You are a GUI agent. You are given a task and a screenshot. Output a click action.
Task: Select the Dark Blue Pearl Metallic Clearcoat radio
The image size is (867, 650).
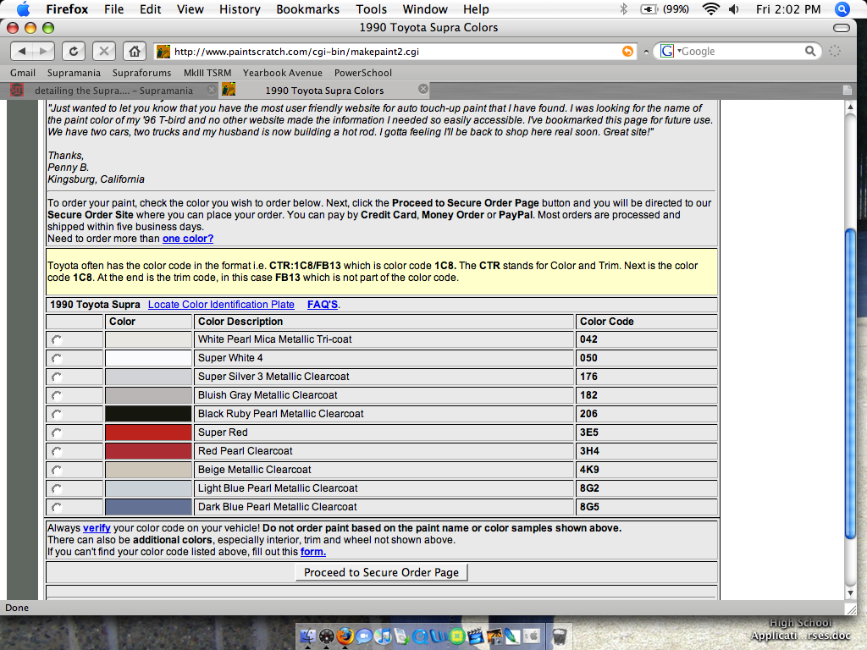[x=57, y=508]
